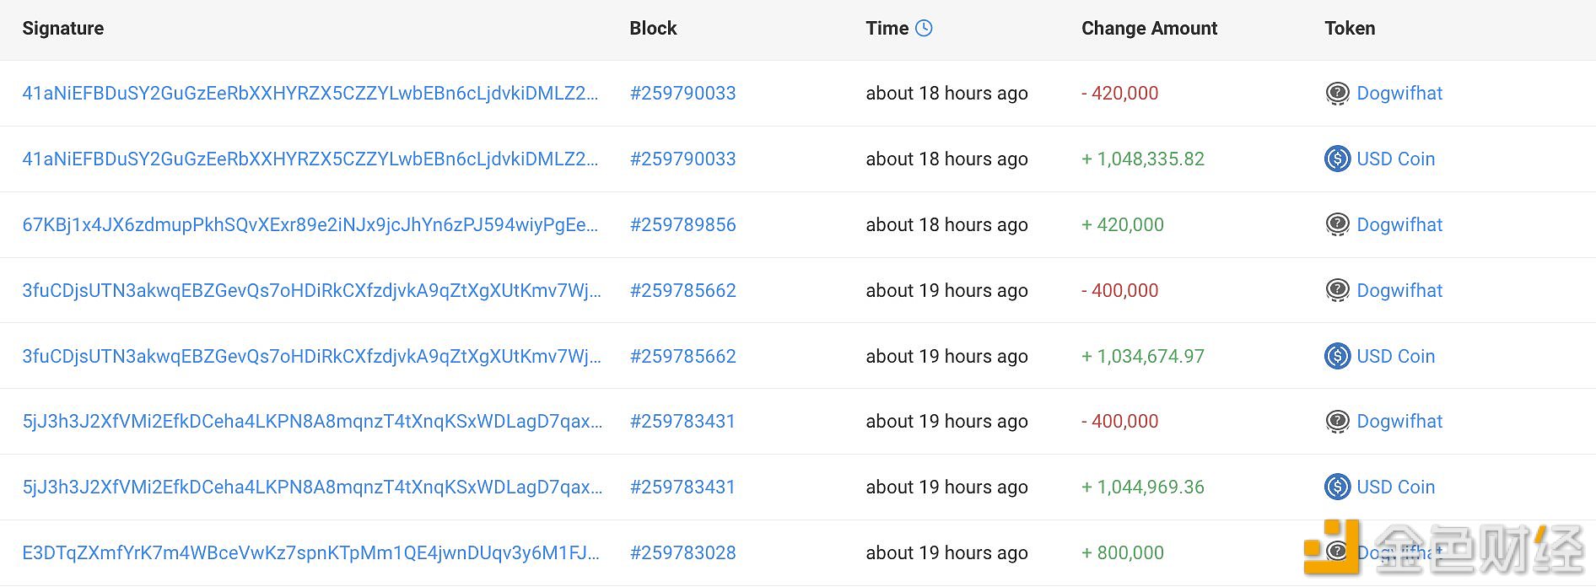
Task: Open block #259783028
Action: coord(682,552)
